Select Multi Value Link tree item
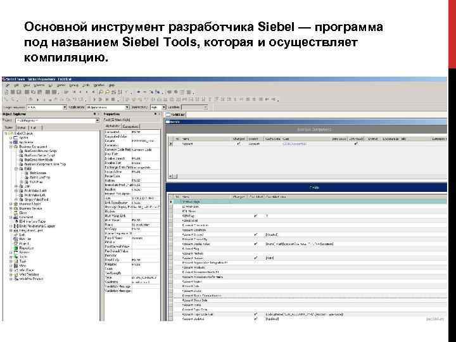The height and width of the screenshot is (342, 456). [35, 195]
